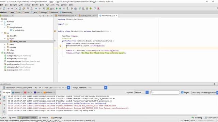Collapse the java folder in tree
This screenshot has height=122, width=218.
click(x=2, y=24)
